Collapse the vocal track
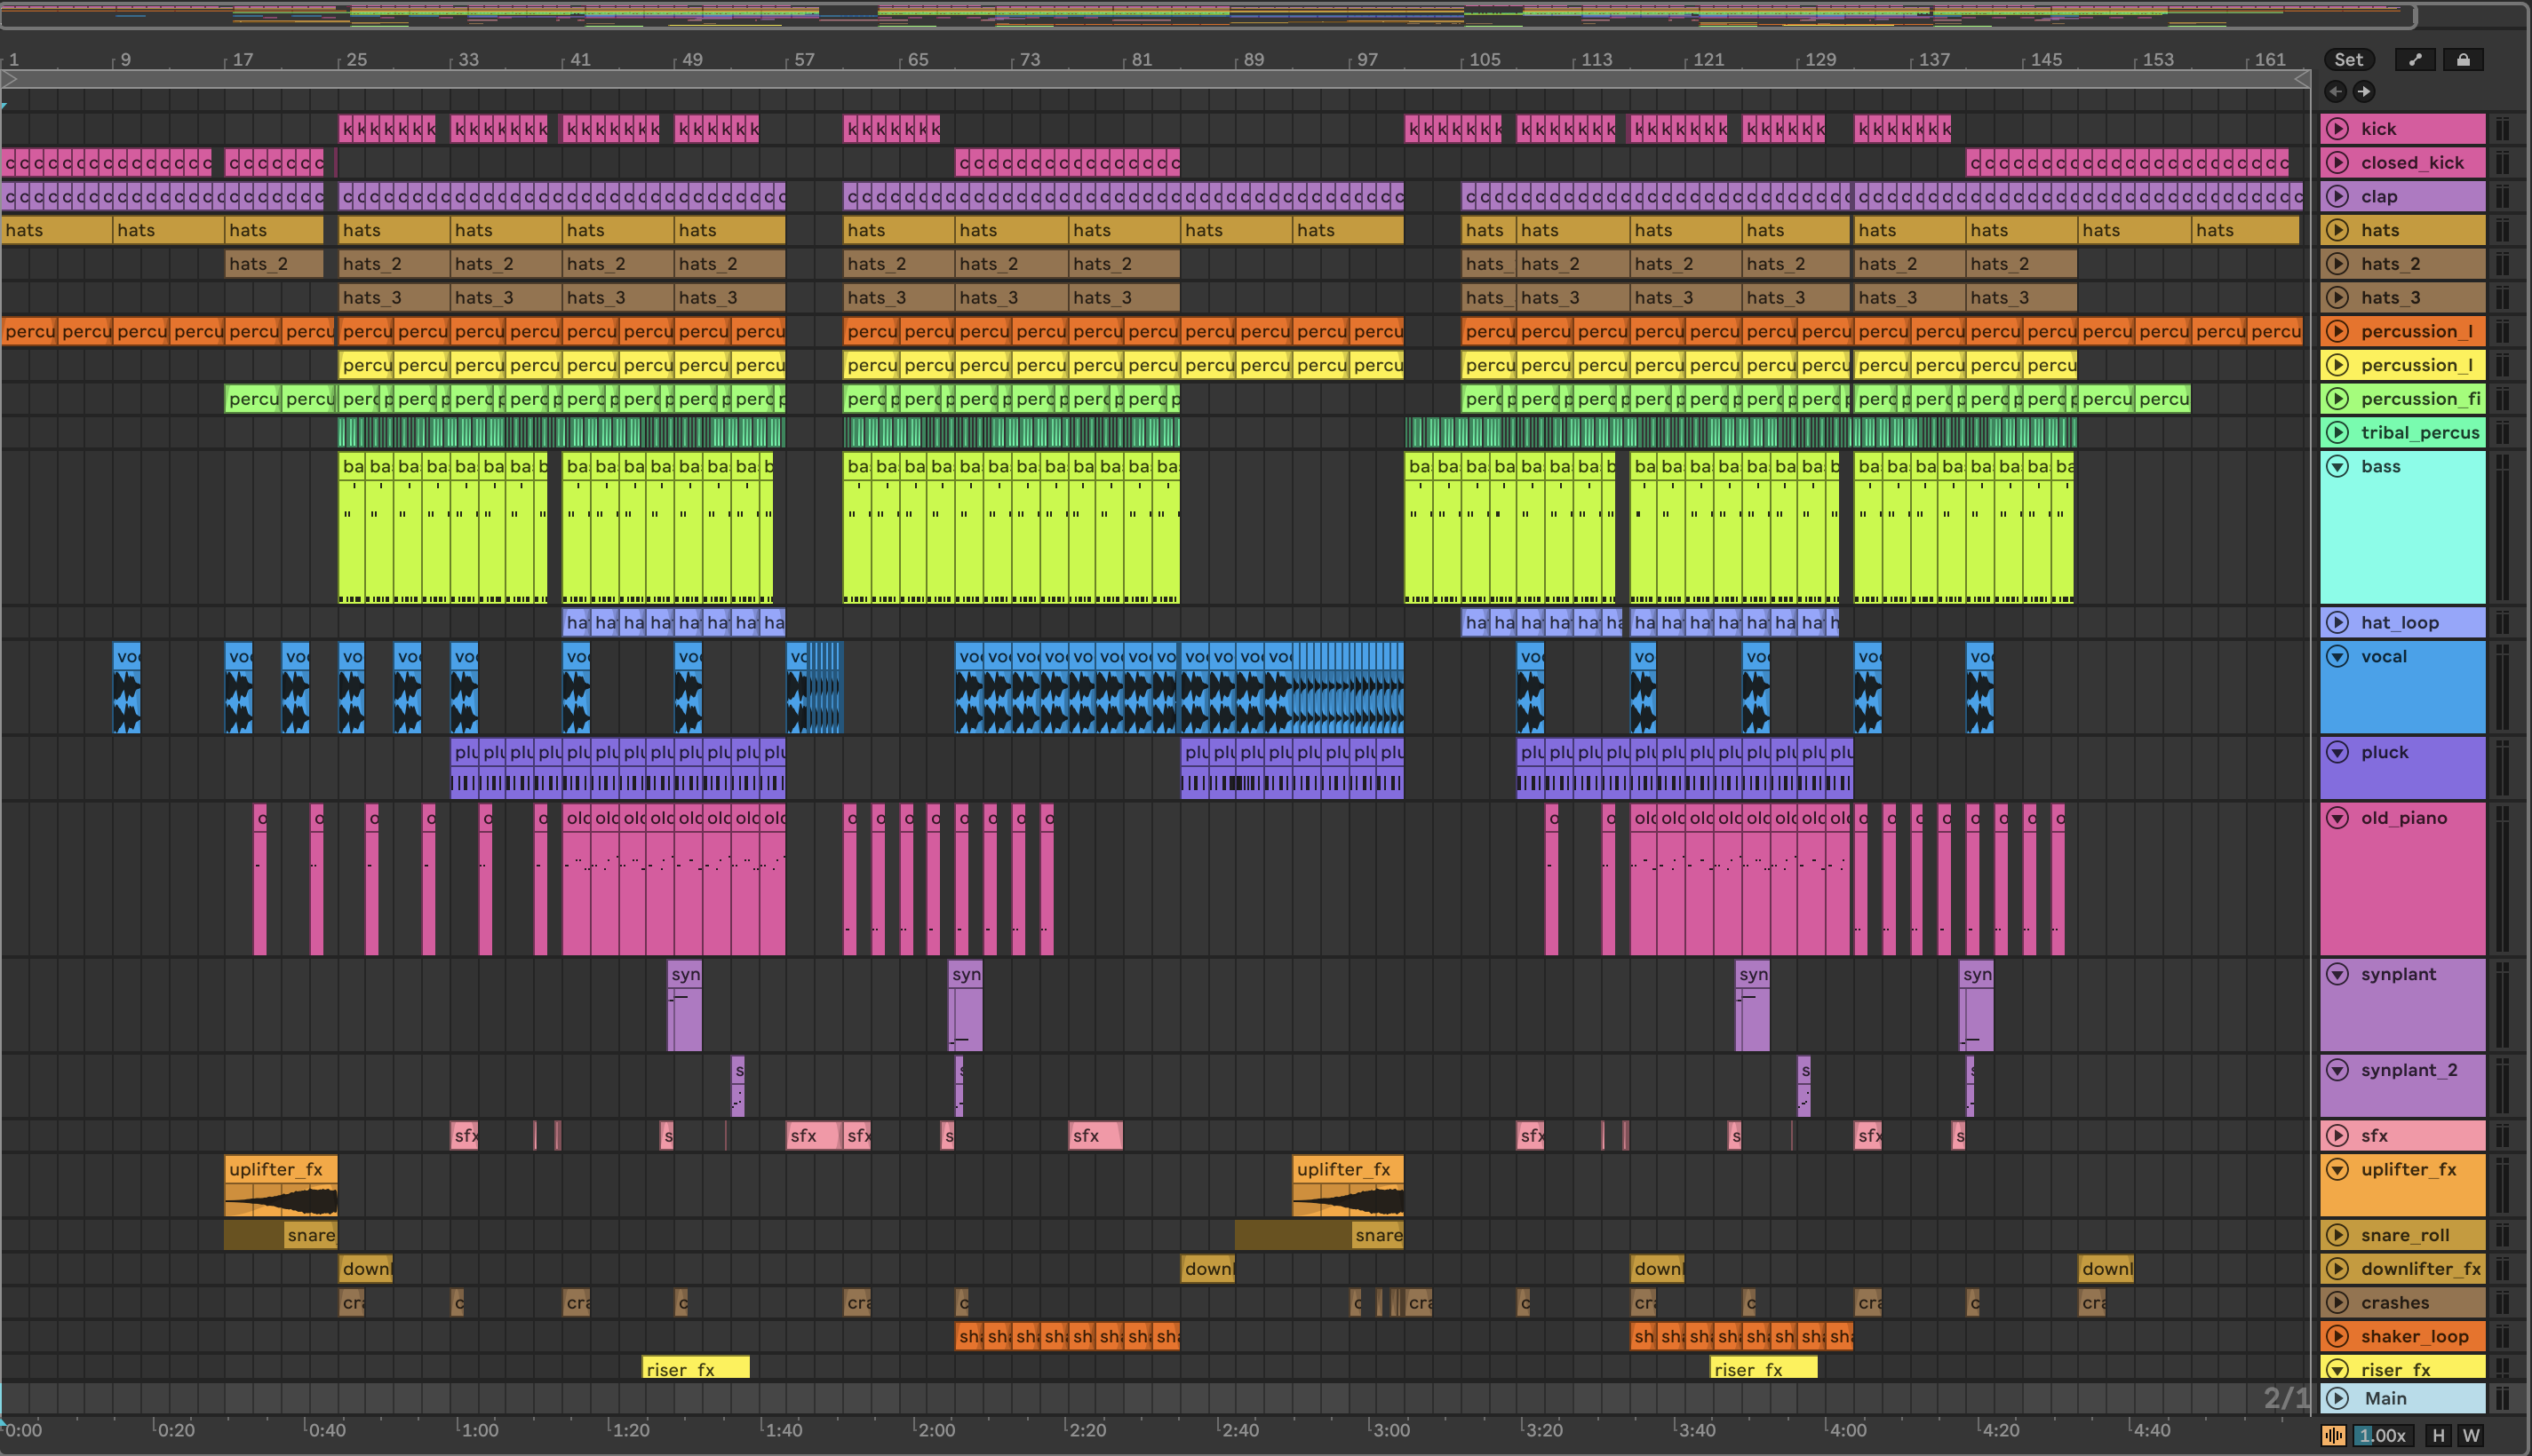Viewport: 2532px width, 1456px height. point(2338,657)
